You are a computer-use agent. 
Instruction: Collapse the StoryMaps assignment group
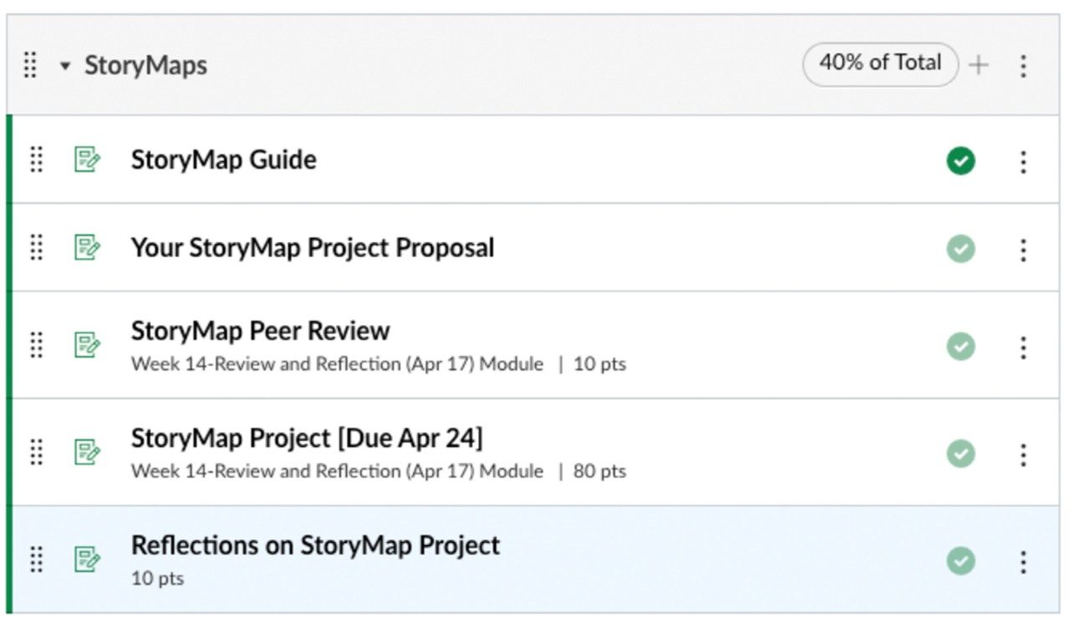coord(65,66)
